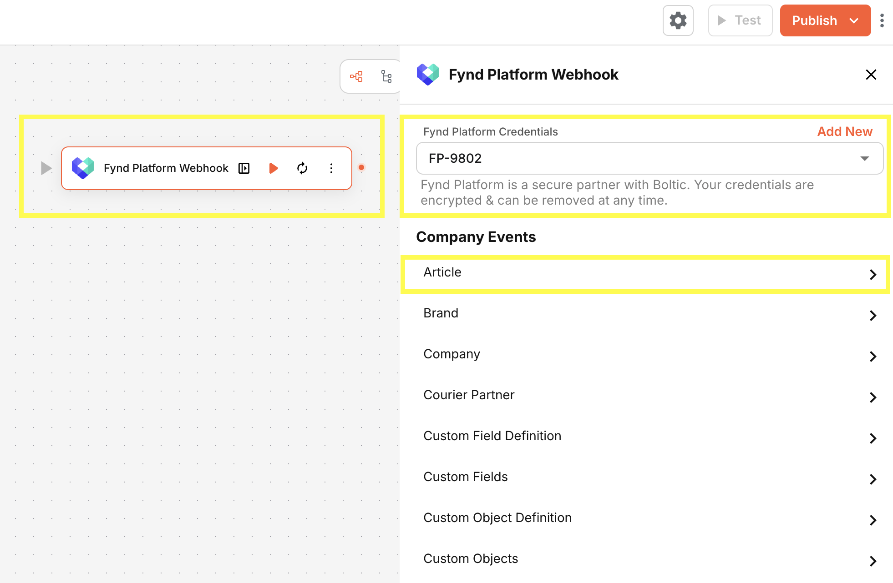This screenshot has height=583, width=893.
Task: Open the Publish dropdown arrow
Action: [x=854, y=20]
